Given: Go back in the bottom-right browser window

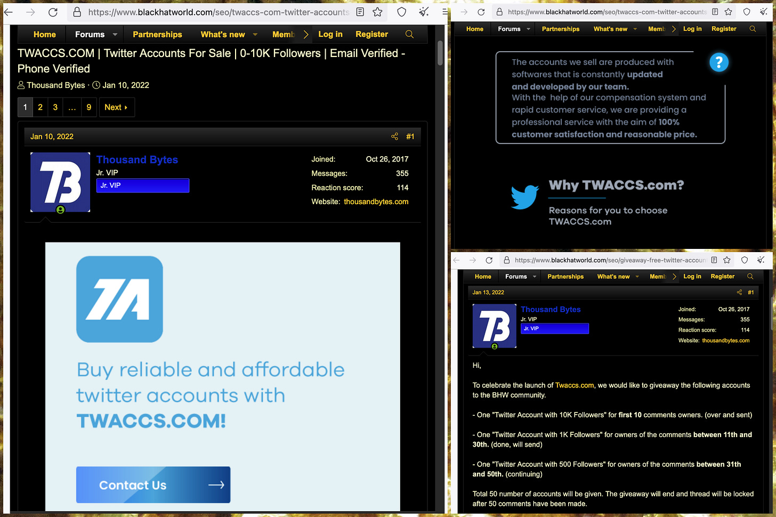Looking at the screenshot, I should [456, 260].
